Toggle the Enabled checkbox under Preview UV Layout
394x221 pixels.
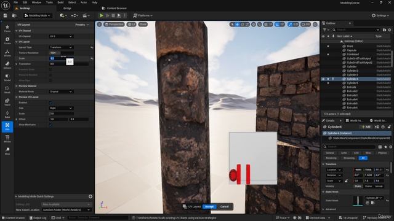pos(50,103)
